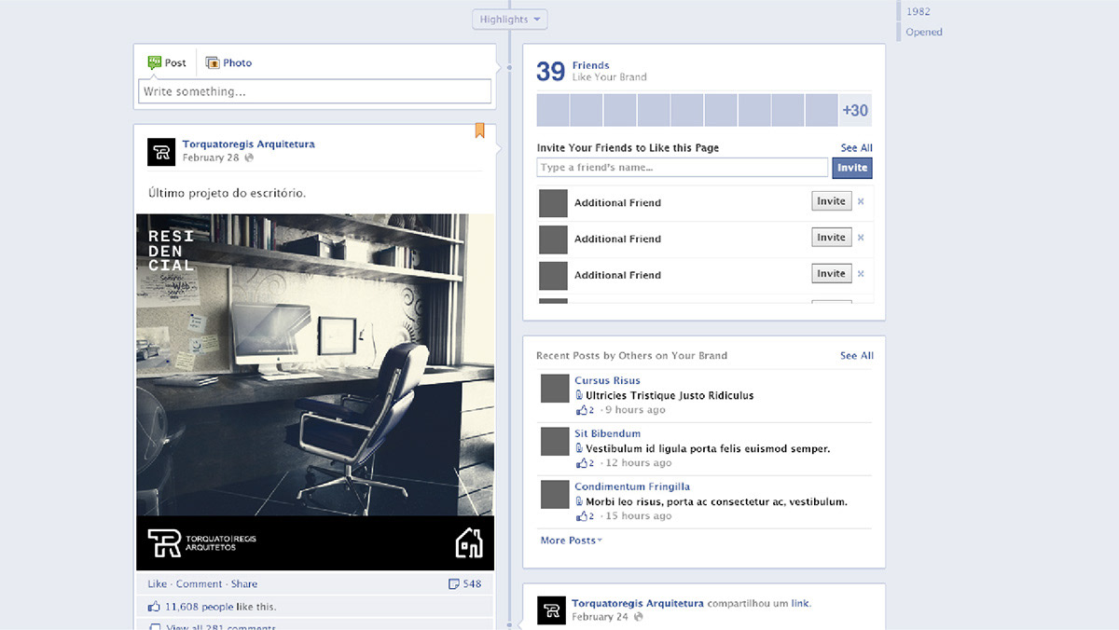
Task: Jump to 1982 on the timeline
Action: coord(919,11)
